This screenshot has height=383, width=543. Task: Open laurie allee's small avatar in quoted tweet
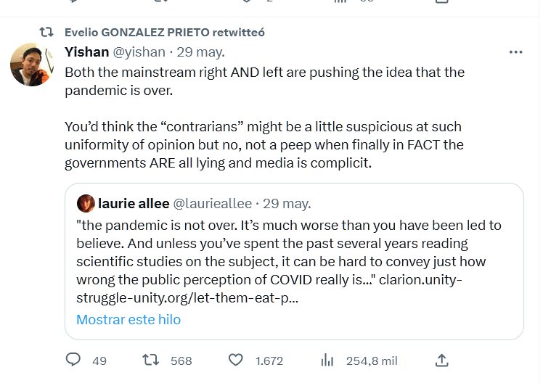pos(85,203)
